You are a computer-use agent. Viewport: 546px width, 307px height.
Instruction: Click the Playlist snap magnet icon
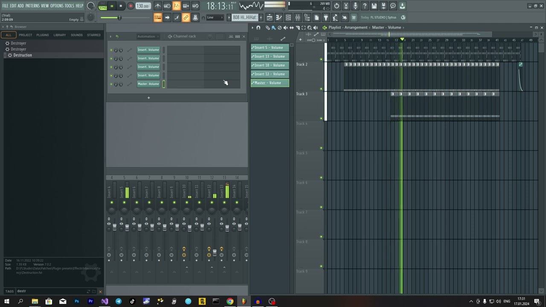tap(258, 27)
